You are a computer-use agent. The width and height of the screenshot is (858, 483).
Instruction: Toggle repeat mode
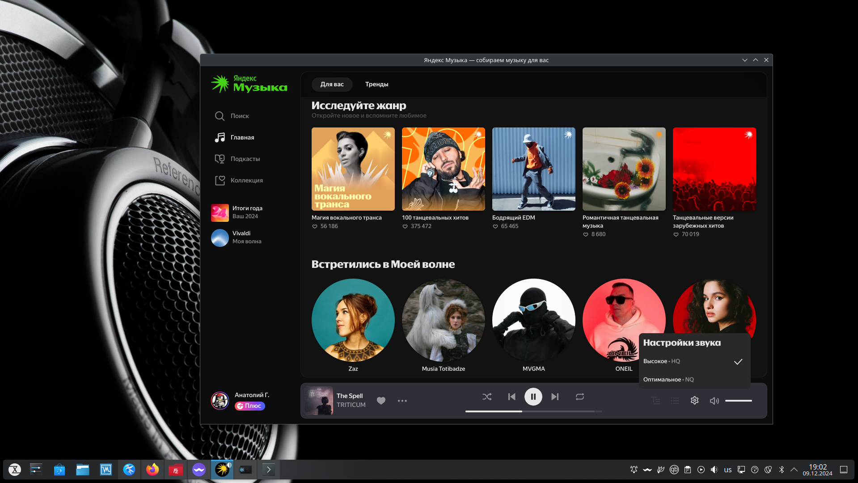pos(580,397)
